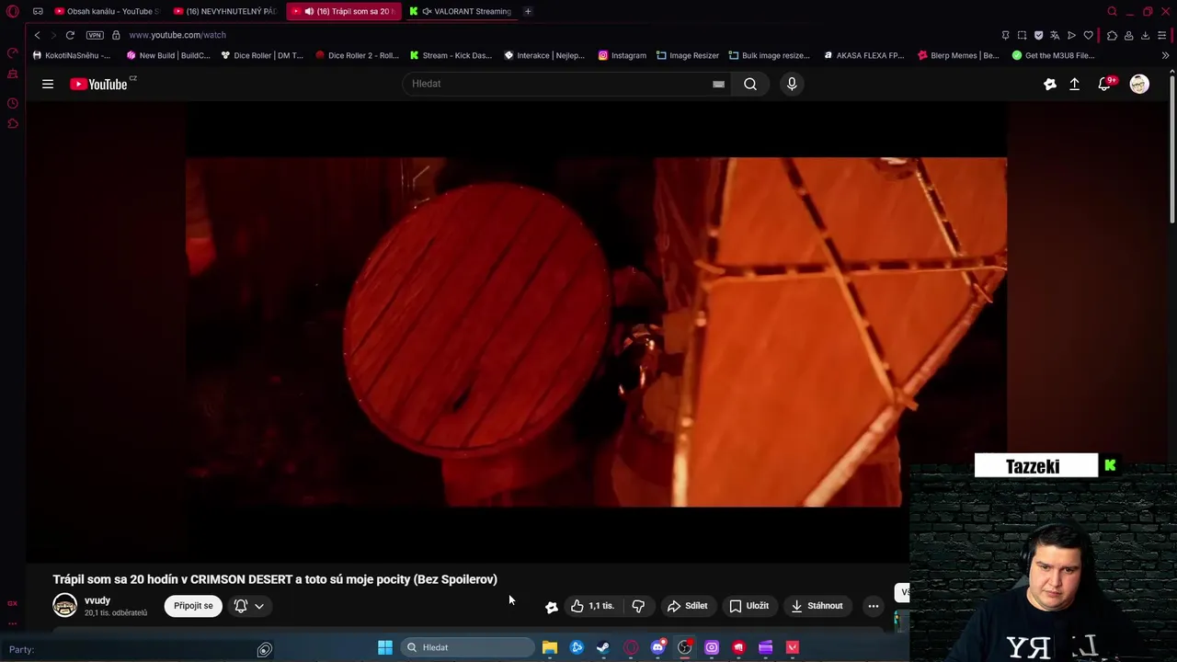Click the video player showing wooden barrel

click(x=596, y=332)
